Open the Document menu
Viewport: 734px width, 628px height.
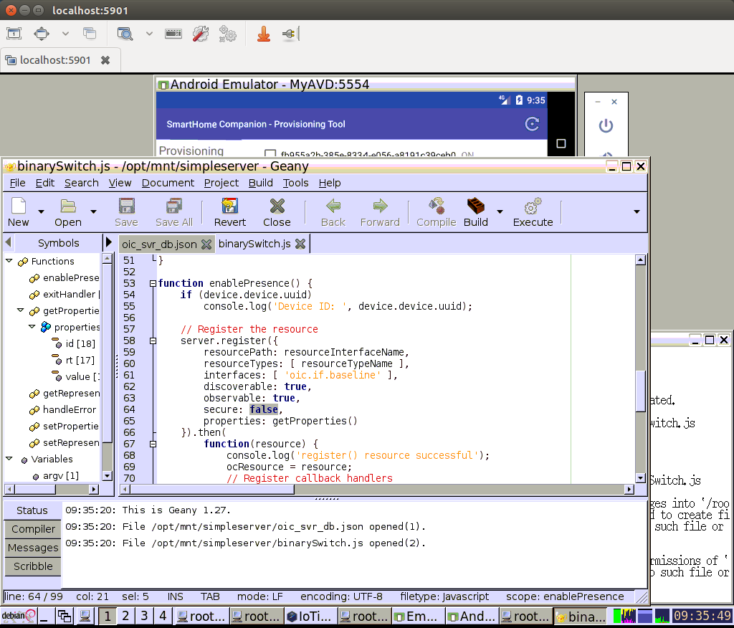pos(168,183)
